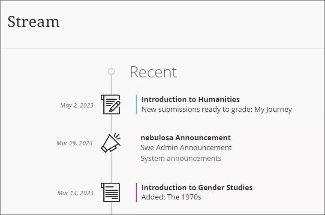325x215 pixels.
Task: Open the Swe Admin Announcement
Action: pyautogui.click(x=186, y=147)
